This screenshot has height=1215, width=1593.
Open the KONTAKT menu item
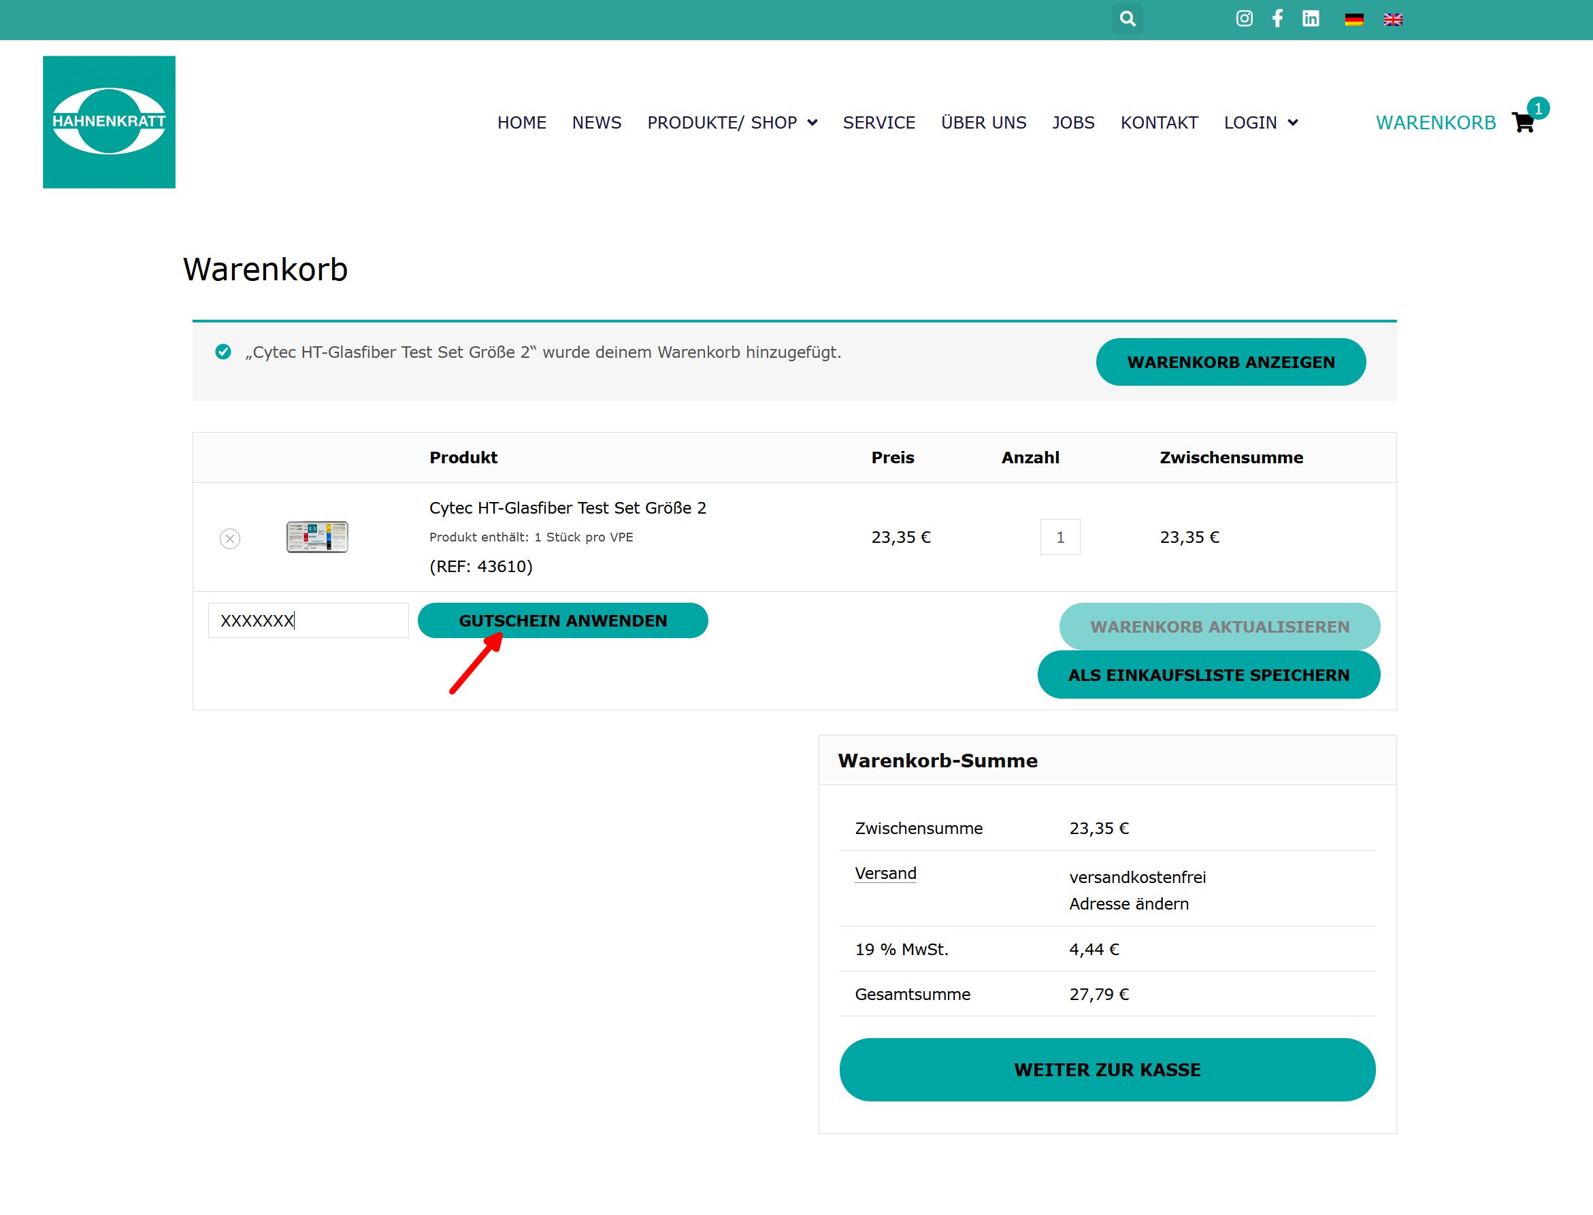1159,123
